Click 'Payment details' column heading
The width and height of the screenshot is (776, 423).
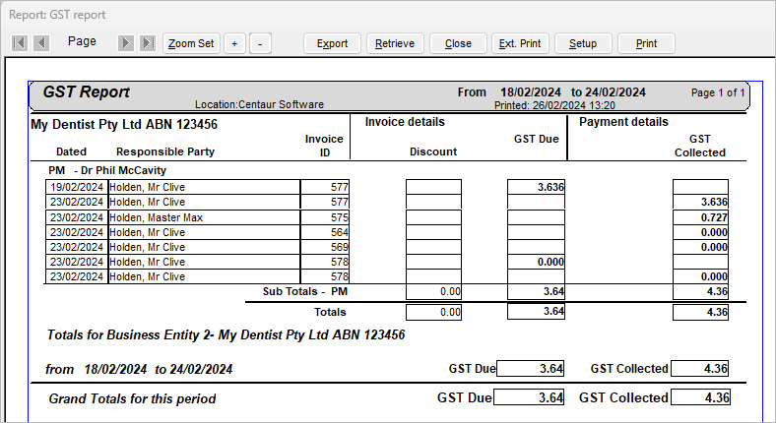click(x=623, y=122)
